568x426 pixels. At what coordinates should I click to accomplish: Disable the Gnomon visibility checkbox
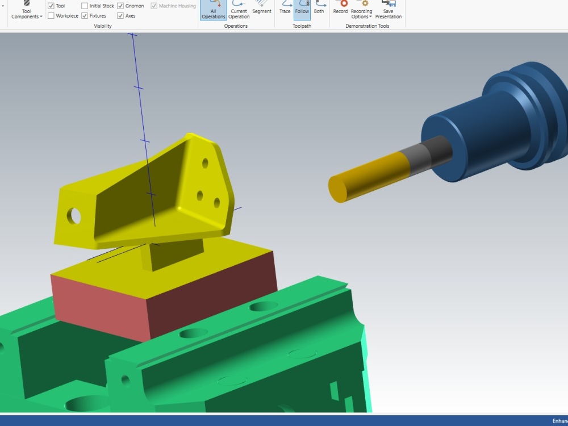119,5
